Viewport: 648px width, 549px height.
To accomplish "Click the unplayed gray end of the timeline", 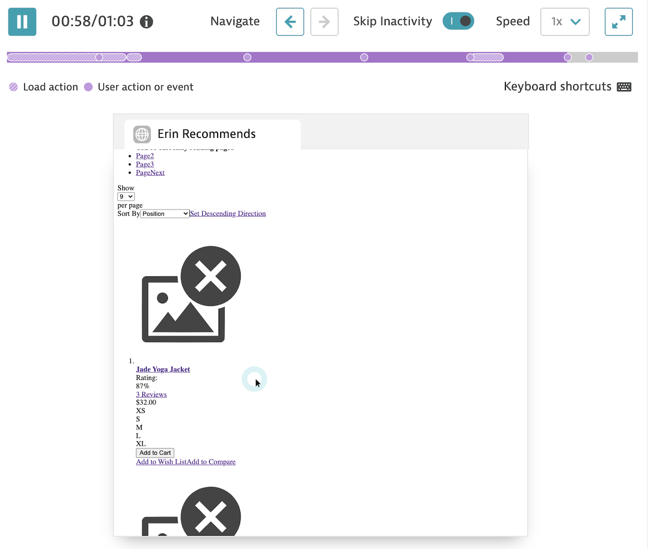I will (x=616, y=58).
